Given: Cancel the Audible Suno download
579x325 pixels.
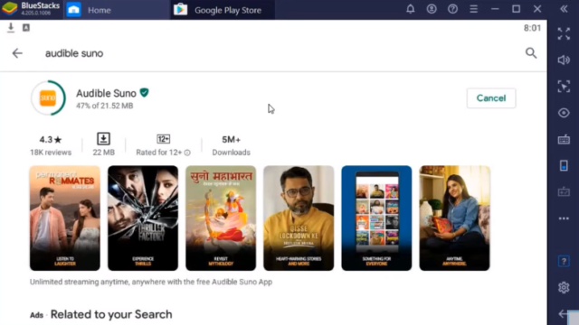Looking at the screenshot, I should [x=491, y=98].
